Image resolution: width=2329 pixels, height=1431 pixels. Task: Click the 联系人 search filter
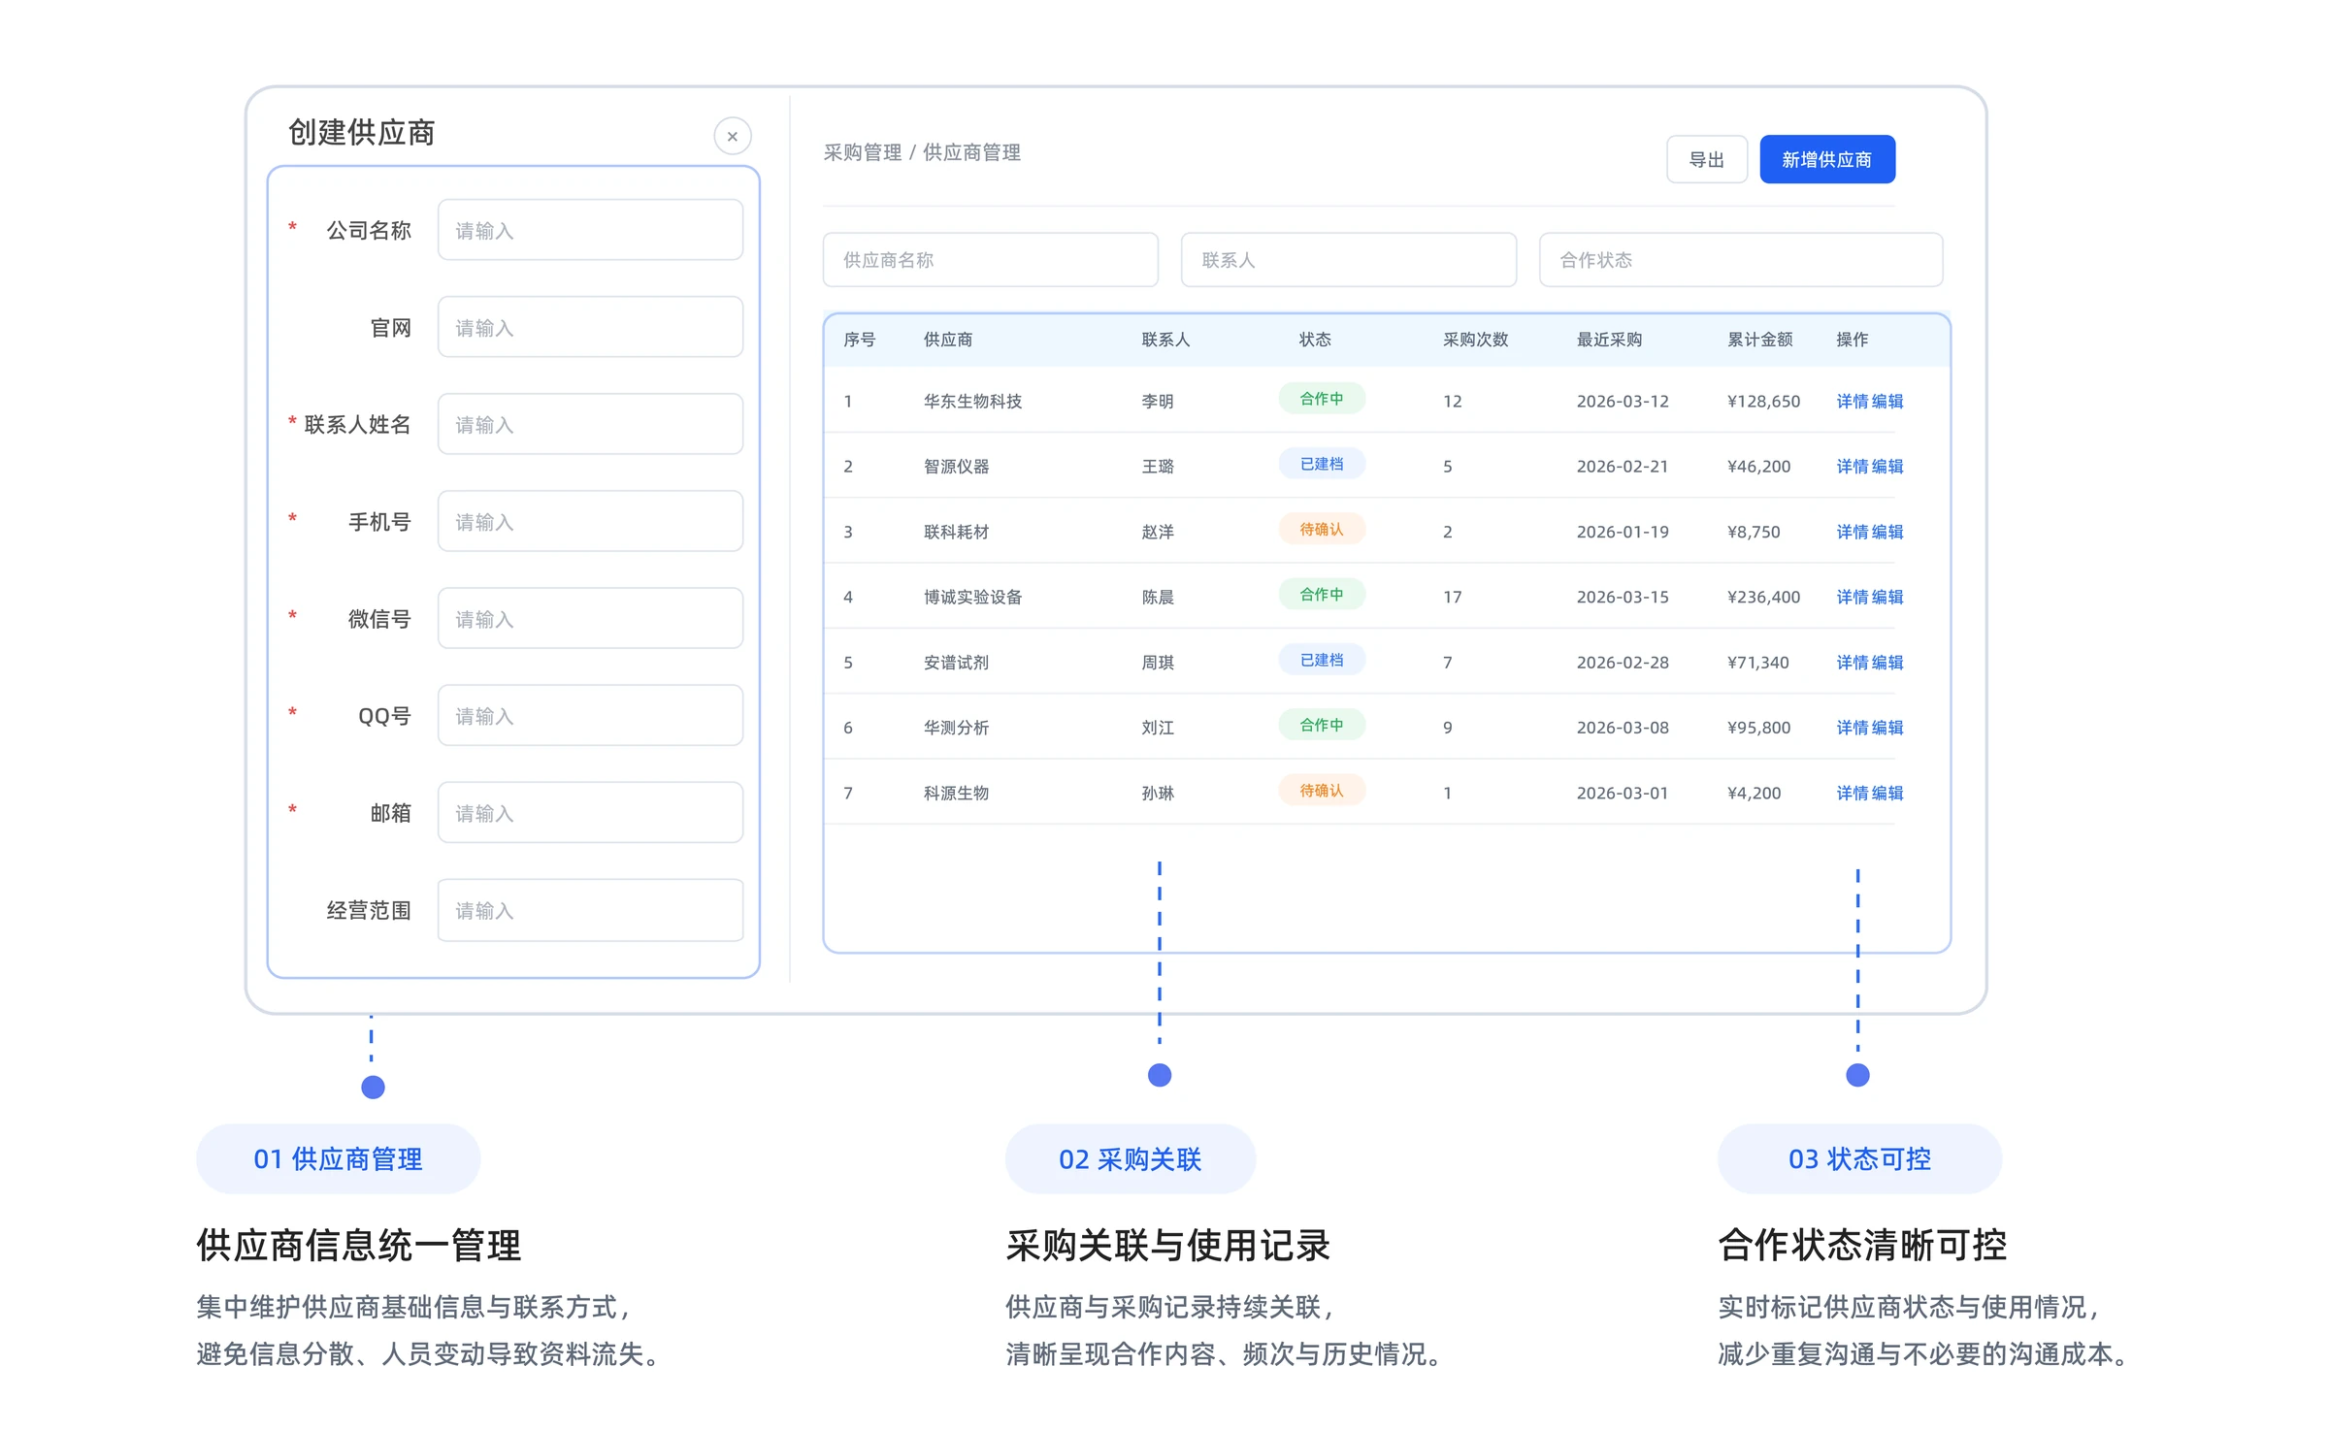(1349, 259)
